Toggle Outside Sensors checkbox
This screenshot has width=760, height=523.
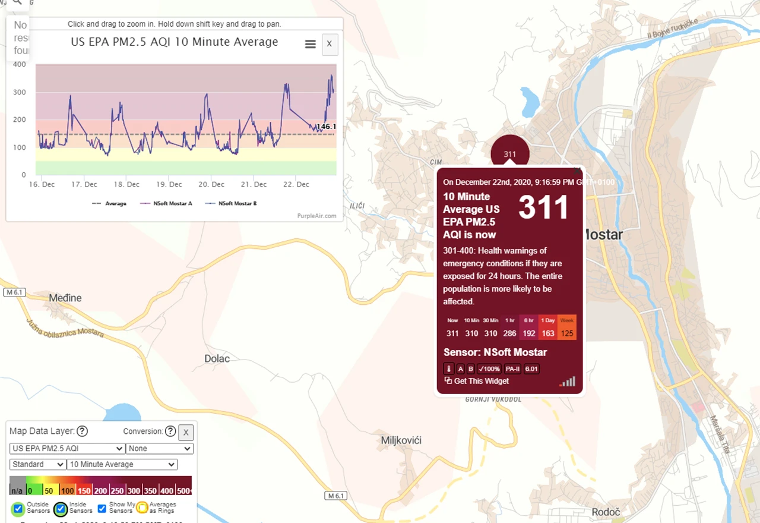18,509
